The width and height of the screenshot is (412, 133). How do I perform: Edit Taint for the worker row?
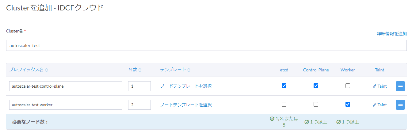(380, 105)
